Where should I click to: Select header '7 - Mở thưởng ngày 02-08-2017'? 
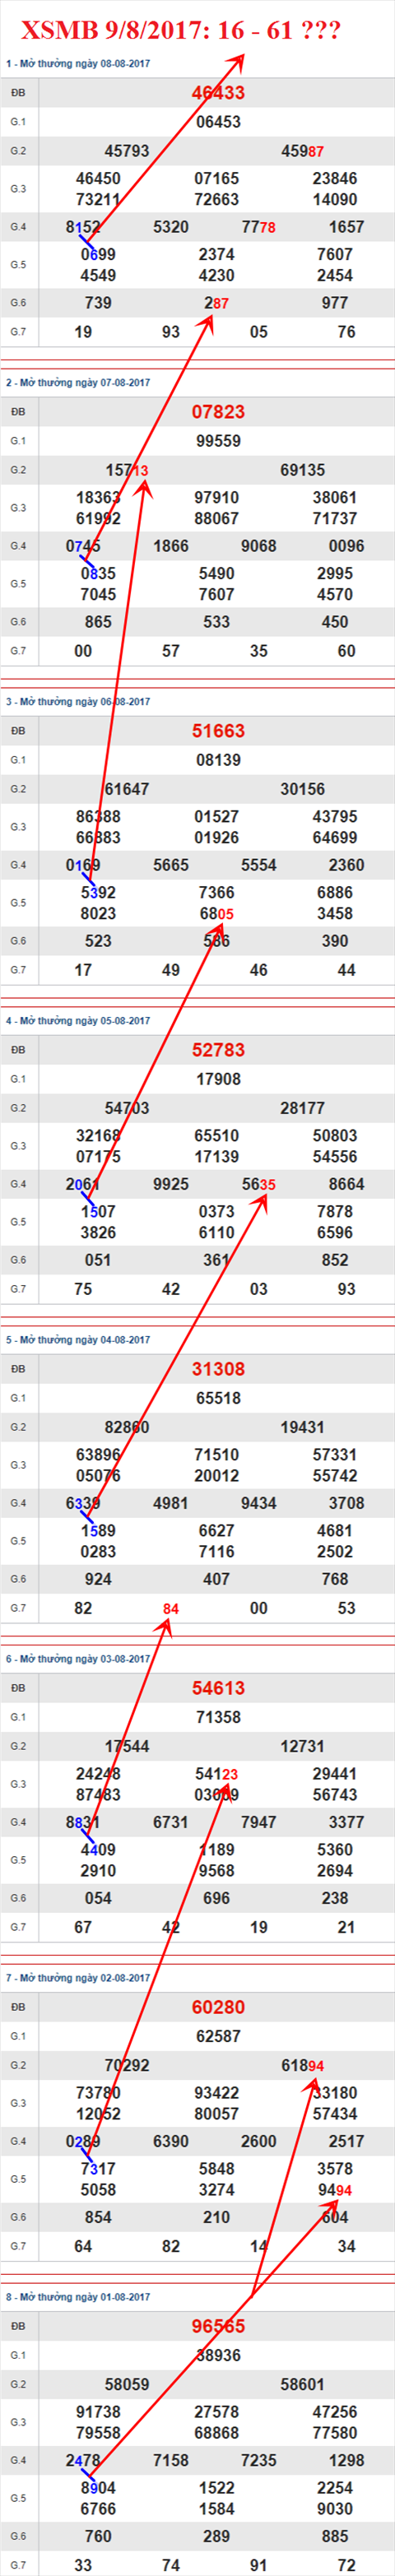(78, 1978)
